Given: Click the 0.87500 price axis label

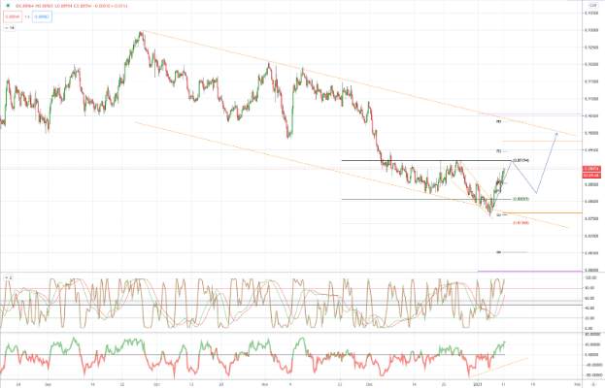Looking at the screenshot, I should (x=591, y=218).
